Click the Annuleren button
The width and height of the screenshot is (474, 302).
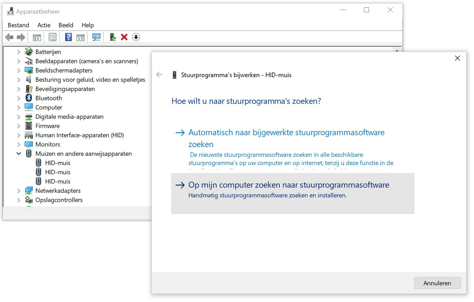click(437, 283)
